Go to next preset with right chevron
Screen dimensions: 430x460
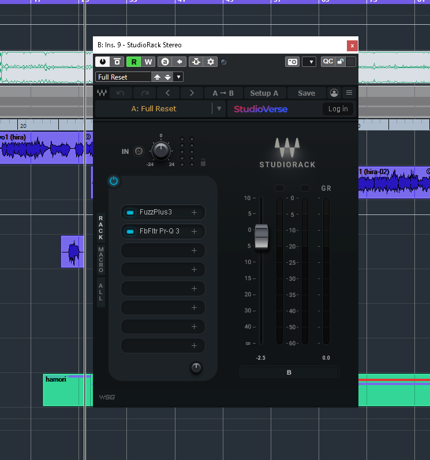(192, 93)
